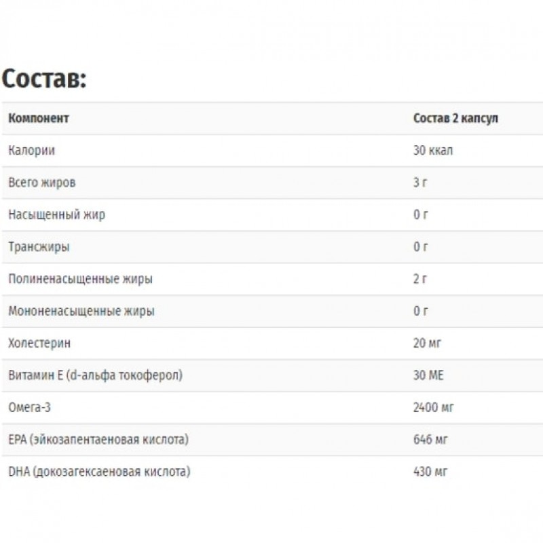Click the "Холестерин" row label

tap(39, 343)
